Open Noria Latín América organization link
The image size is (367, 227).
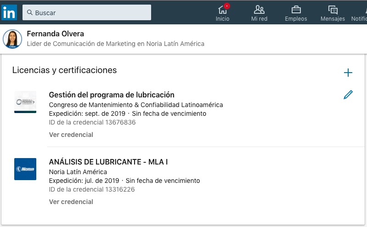pos(78,172)
